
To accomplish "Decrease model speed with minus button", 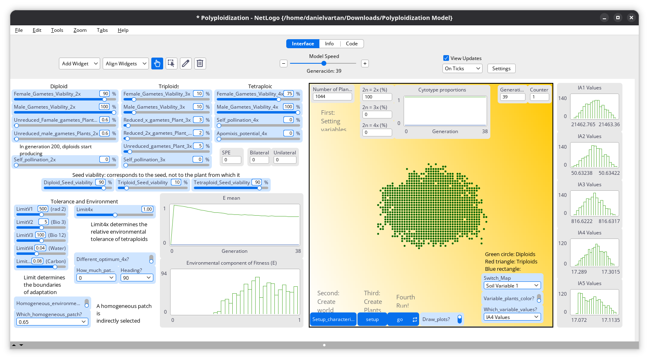I will click(x=283, y=63).
